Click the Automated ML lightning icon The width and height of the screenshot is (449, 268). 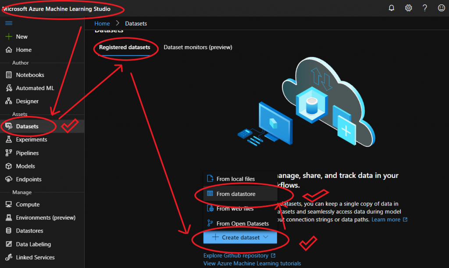coord(9,88)
